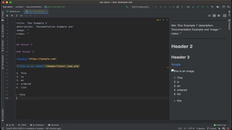Image resolution: width=232 pixels, height=130 pixels.
Task: Open the Structure tool window
Action: click(3, 31)
